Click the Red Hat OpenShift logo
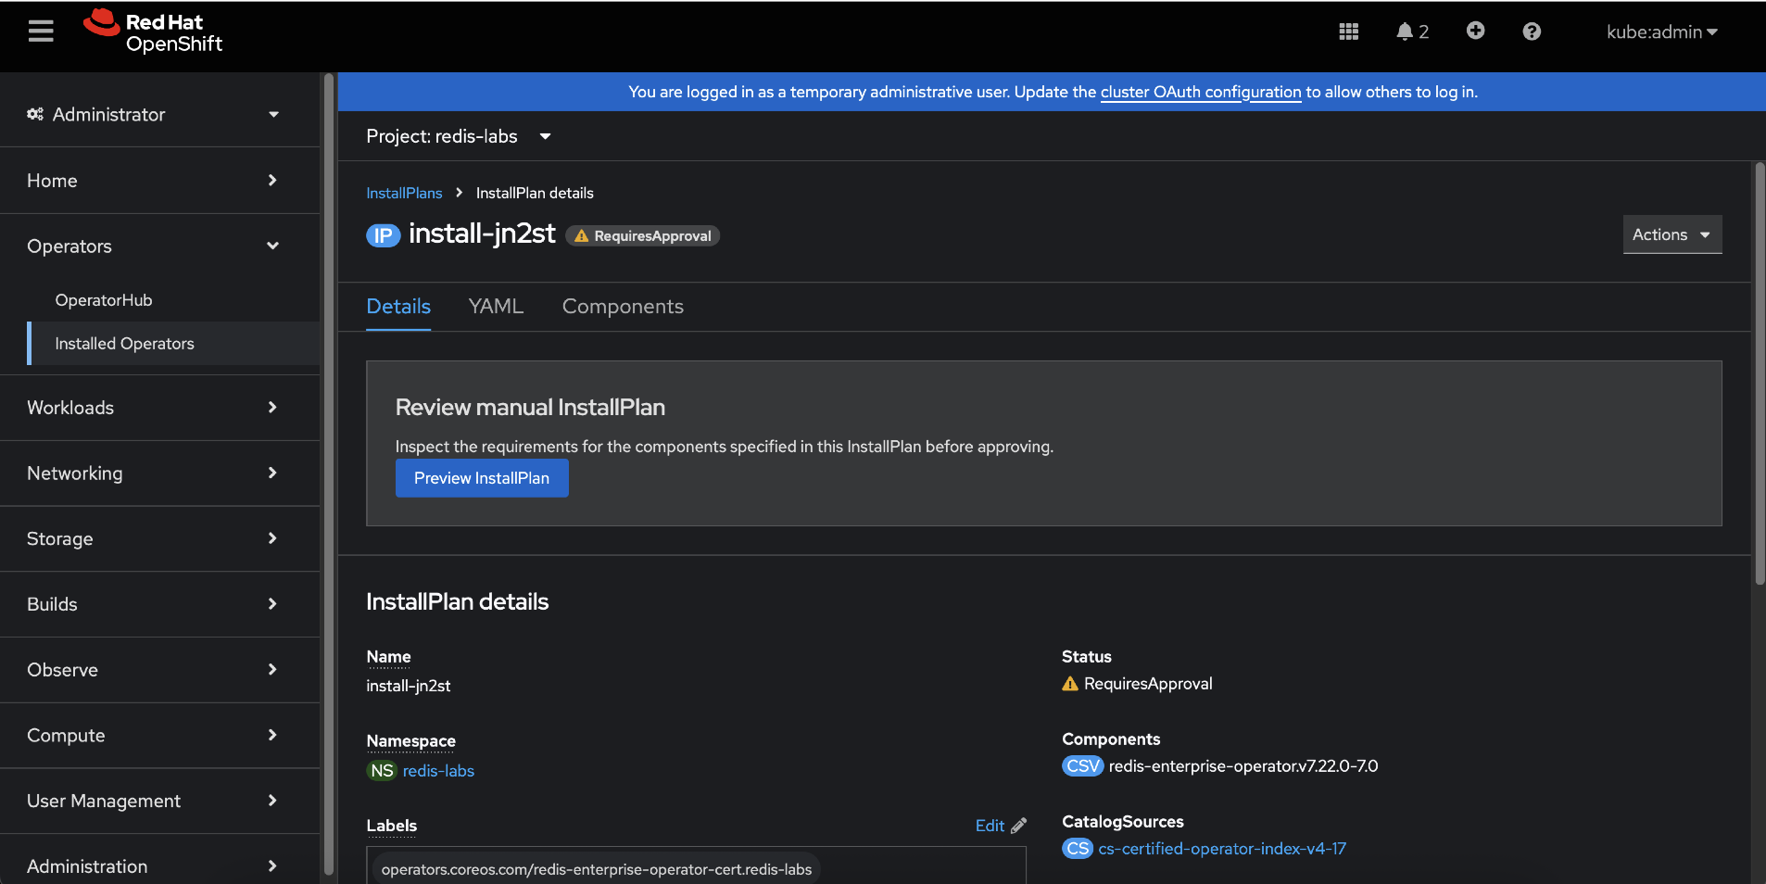The width and height of the screenshot is (1766, 884). pyautogui.click(x=154, y=32)
